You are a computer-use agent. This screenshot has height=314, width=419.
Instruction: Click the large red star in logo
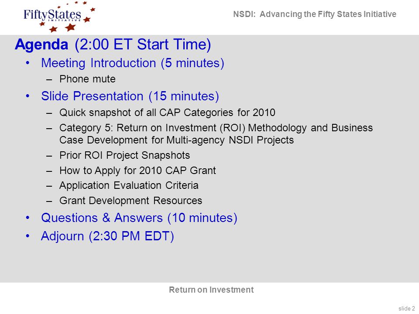pos(71,27)
